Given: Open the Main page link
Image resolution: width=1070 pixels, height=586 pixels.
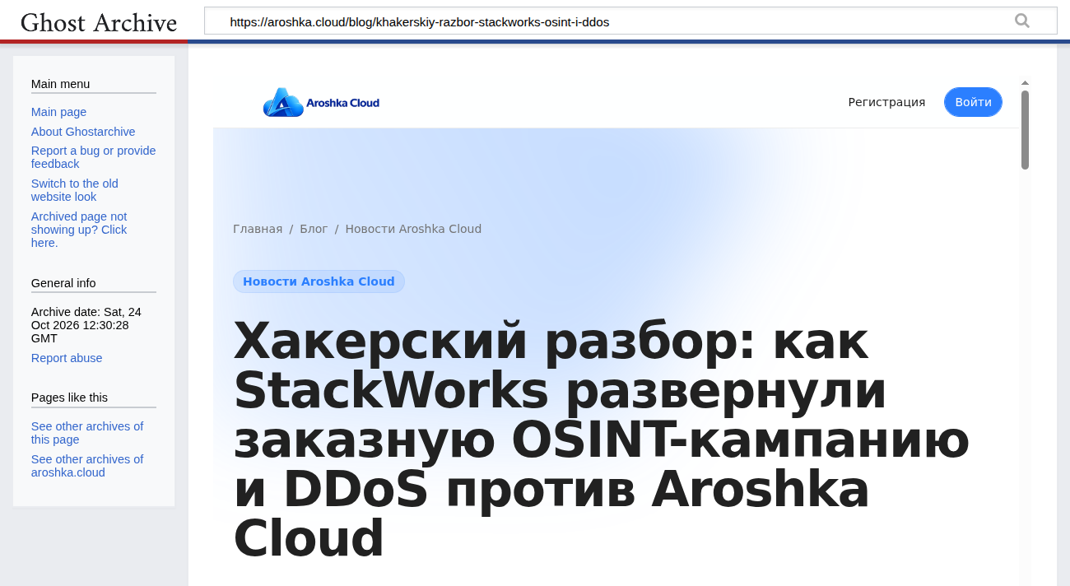Looking at the screenshot, I should [x=58, y=112].
